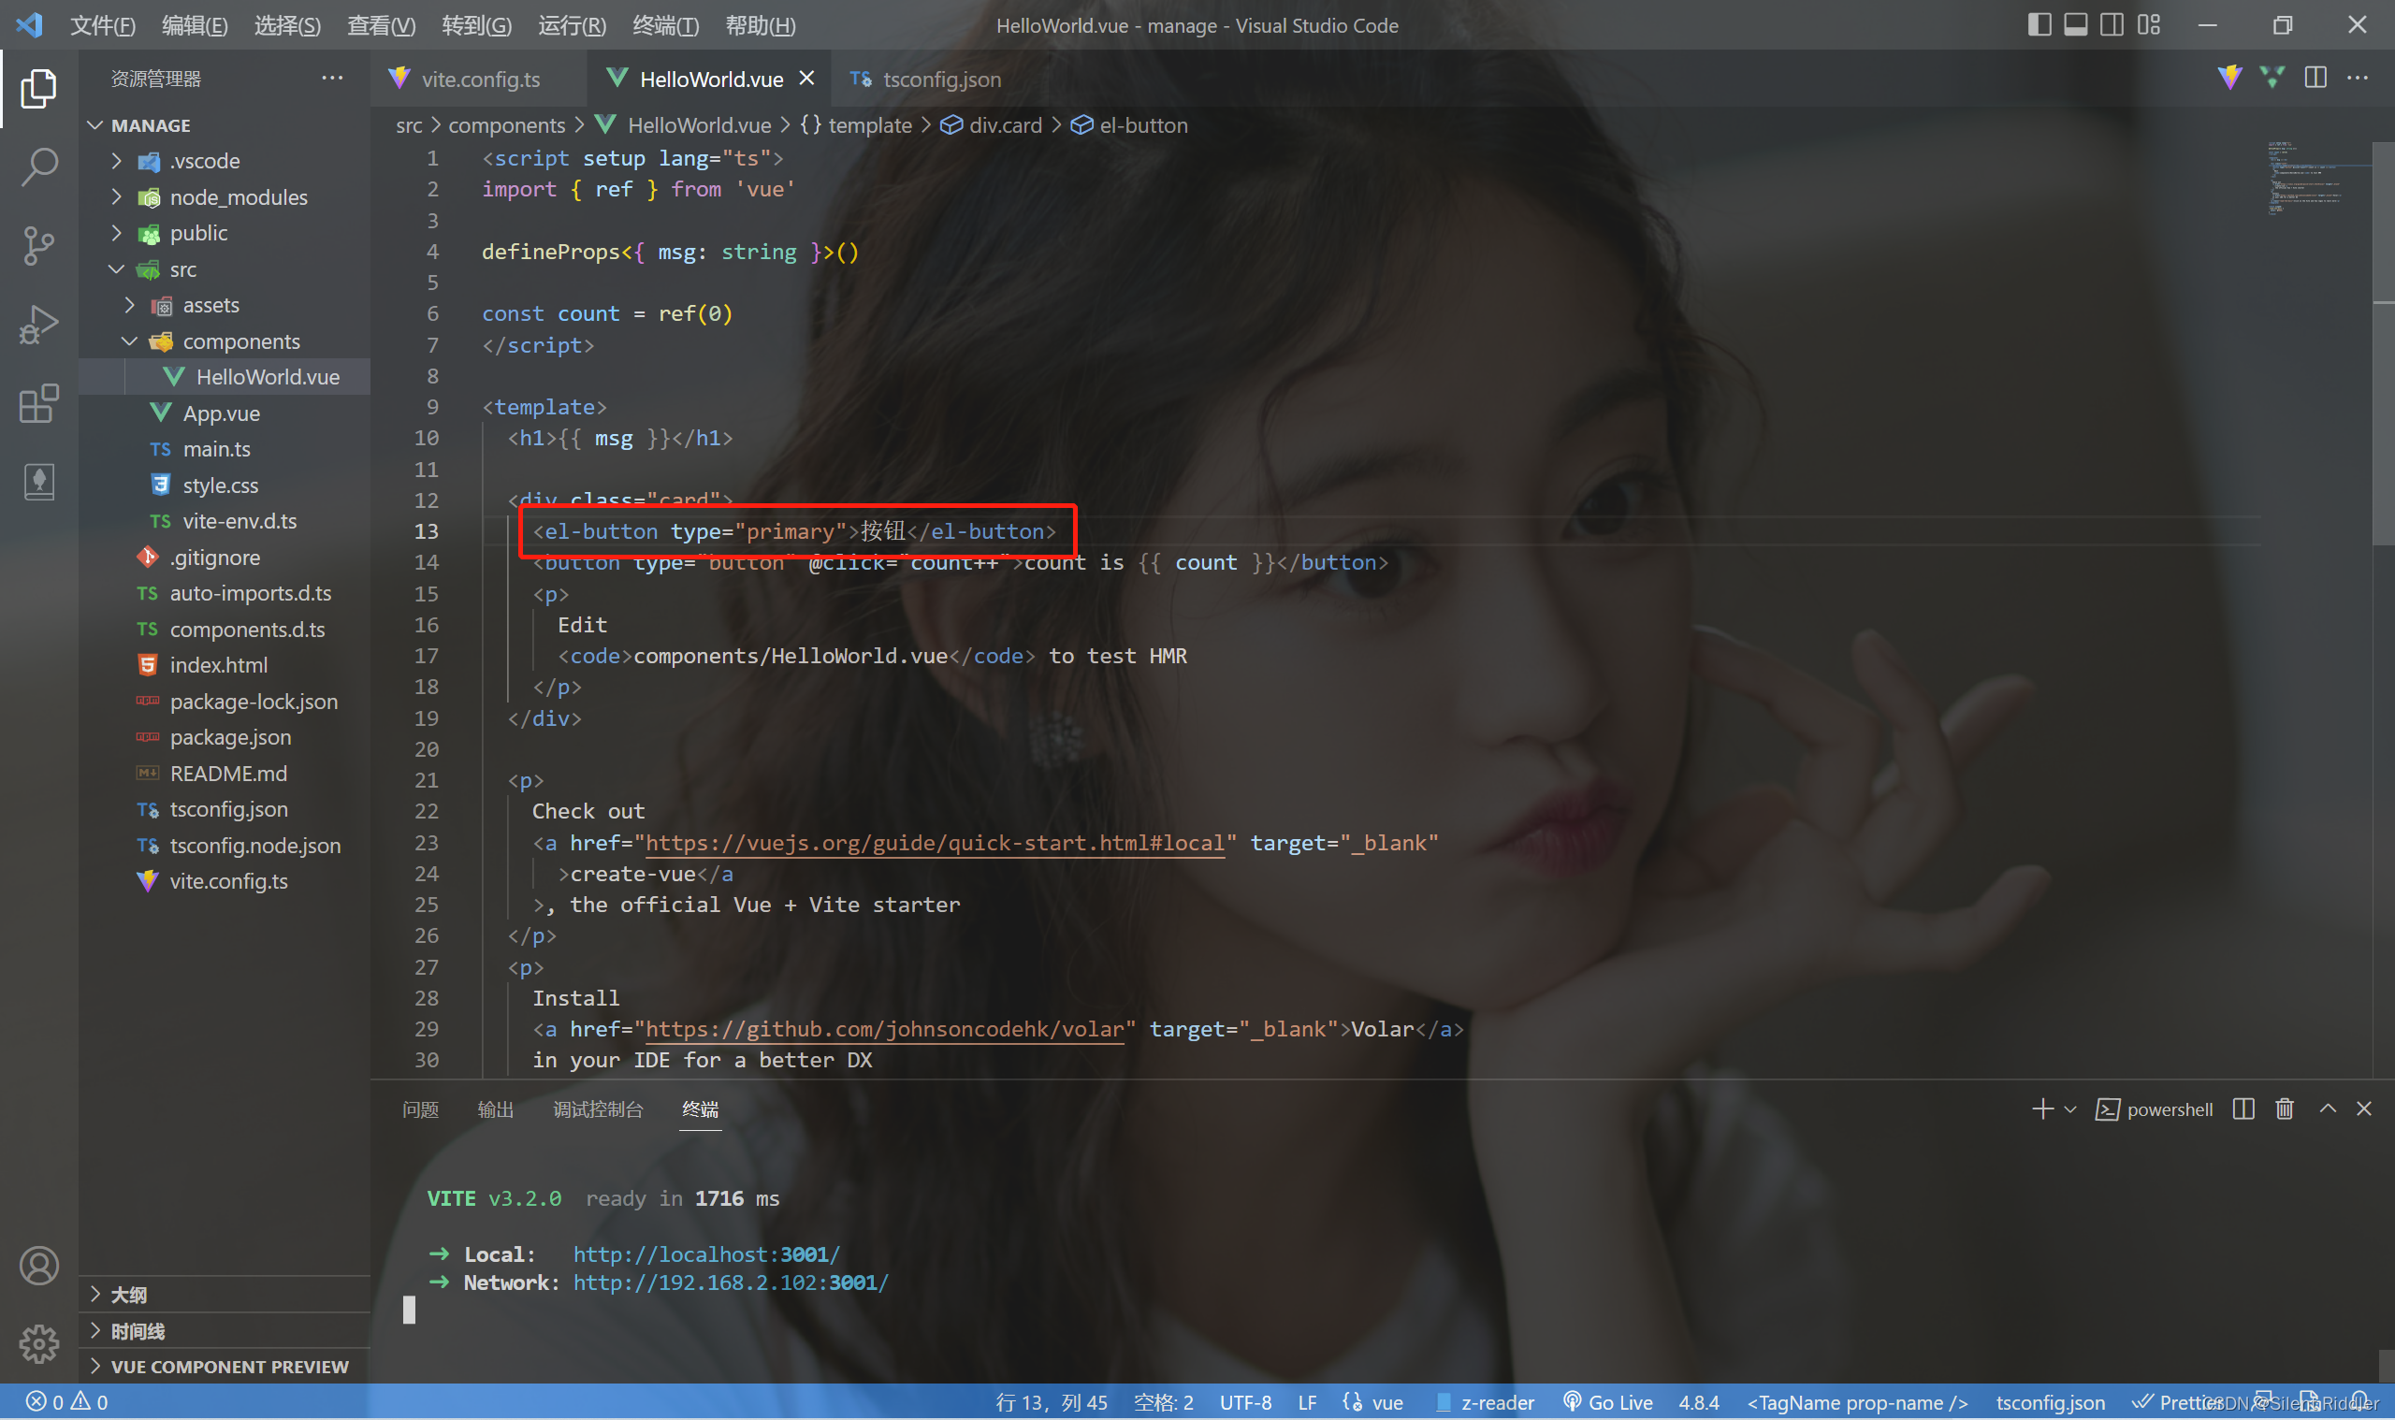Expand the VUE COMPONENT PREVIEW section
Image resolution: width=2395 pixels, height=1420 pixels.
(225, 1367)
